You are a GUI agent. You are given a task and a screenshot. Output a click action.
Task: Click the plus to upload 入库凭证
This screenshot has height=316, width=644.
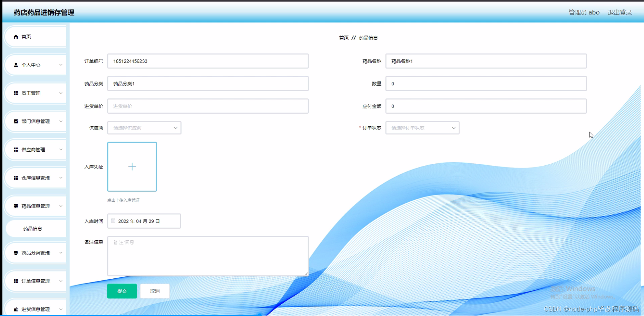tap(132, 166)
